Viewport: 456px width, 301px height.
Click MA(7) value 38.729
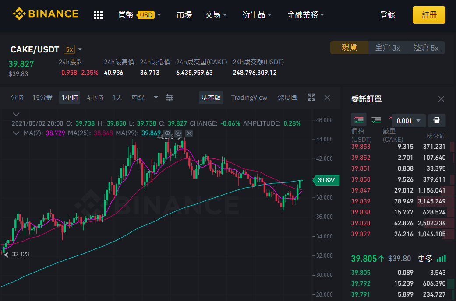[x=56, y=133]
